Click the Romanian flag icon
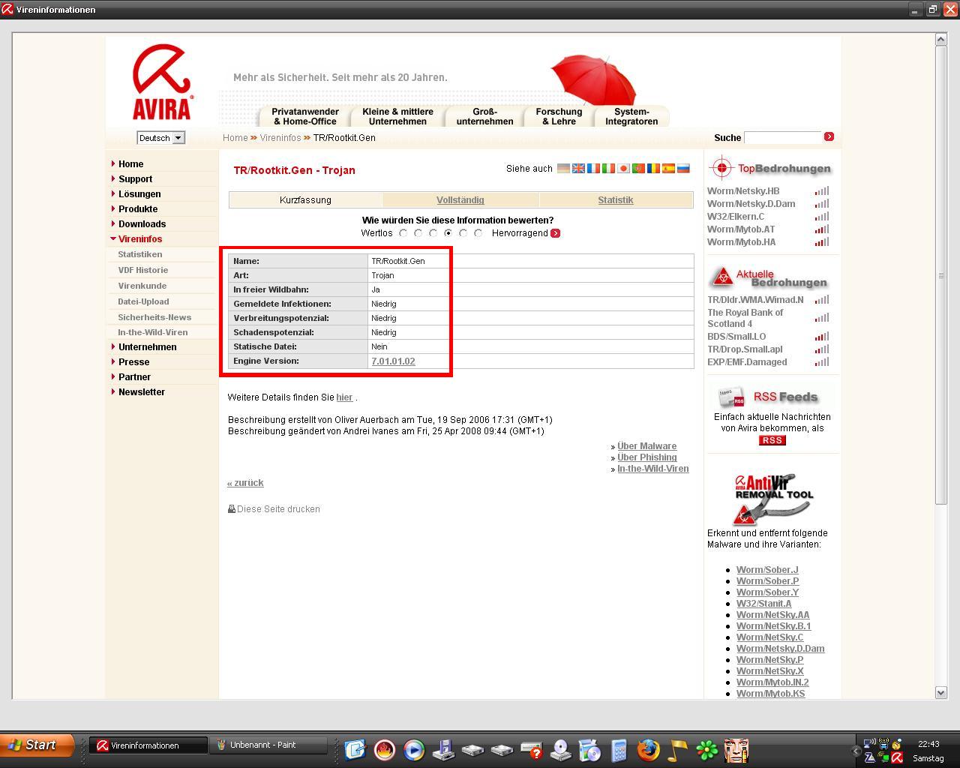The width and height of the screenshot is (960, 768). pos(653,169)
